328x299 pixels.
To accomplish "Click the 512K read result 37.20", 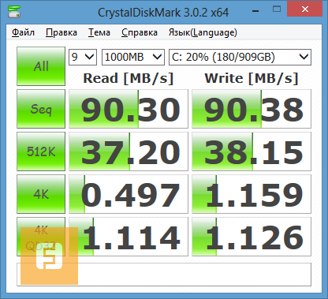I will coord(129,151).
